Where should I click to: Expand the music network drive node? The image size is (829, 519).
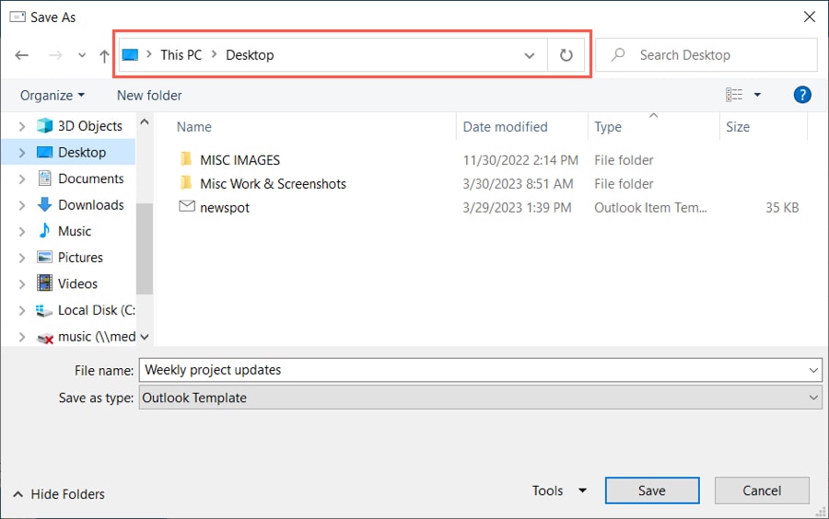22,338
